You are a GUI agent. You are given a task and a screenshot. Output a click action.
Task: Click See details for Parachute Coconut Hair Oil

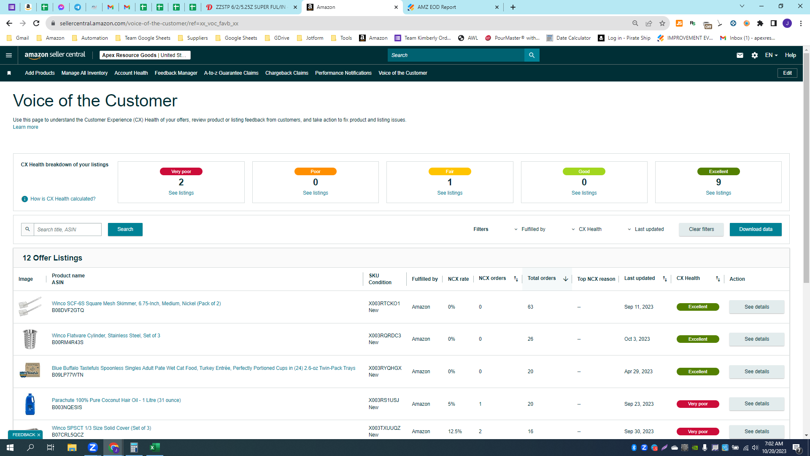[x=756, y=404]
